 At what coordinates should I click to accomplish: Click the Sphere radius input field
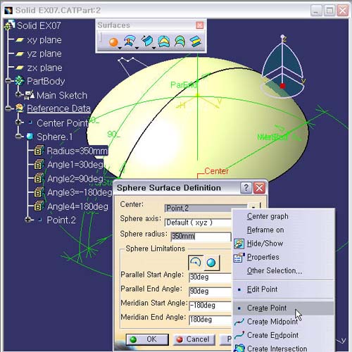[201, 237]
